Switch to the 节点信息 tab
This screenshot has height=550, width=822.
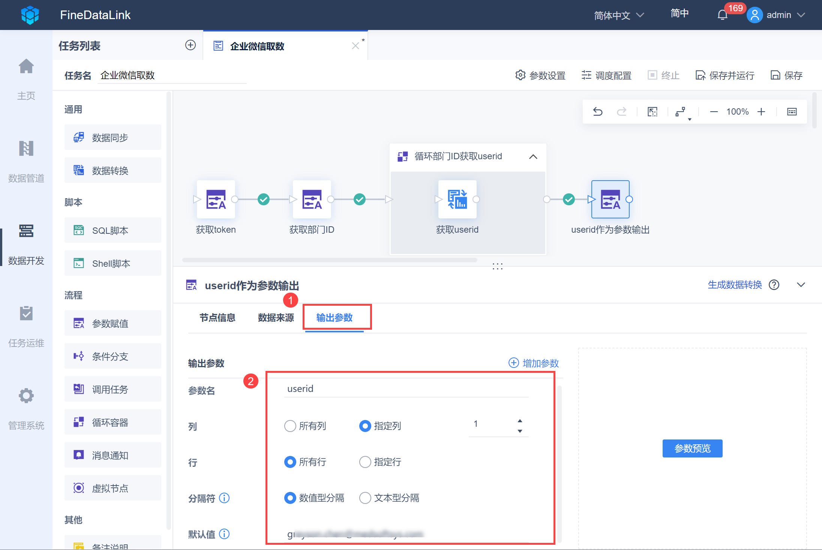click(x=217, y=318)
